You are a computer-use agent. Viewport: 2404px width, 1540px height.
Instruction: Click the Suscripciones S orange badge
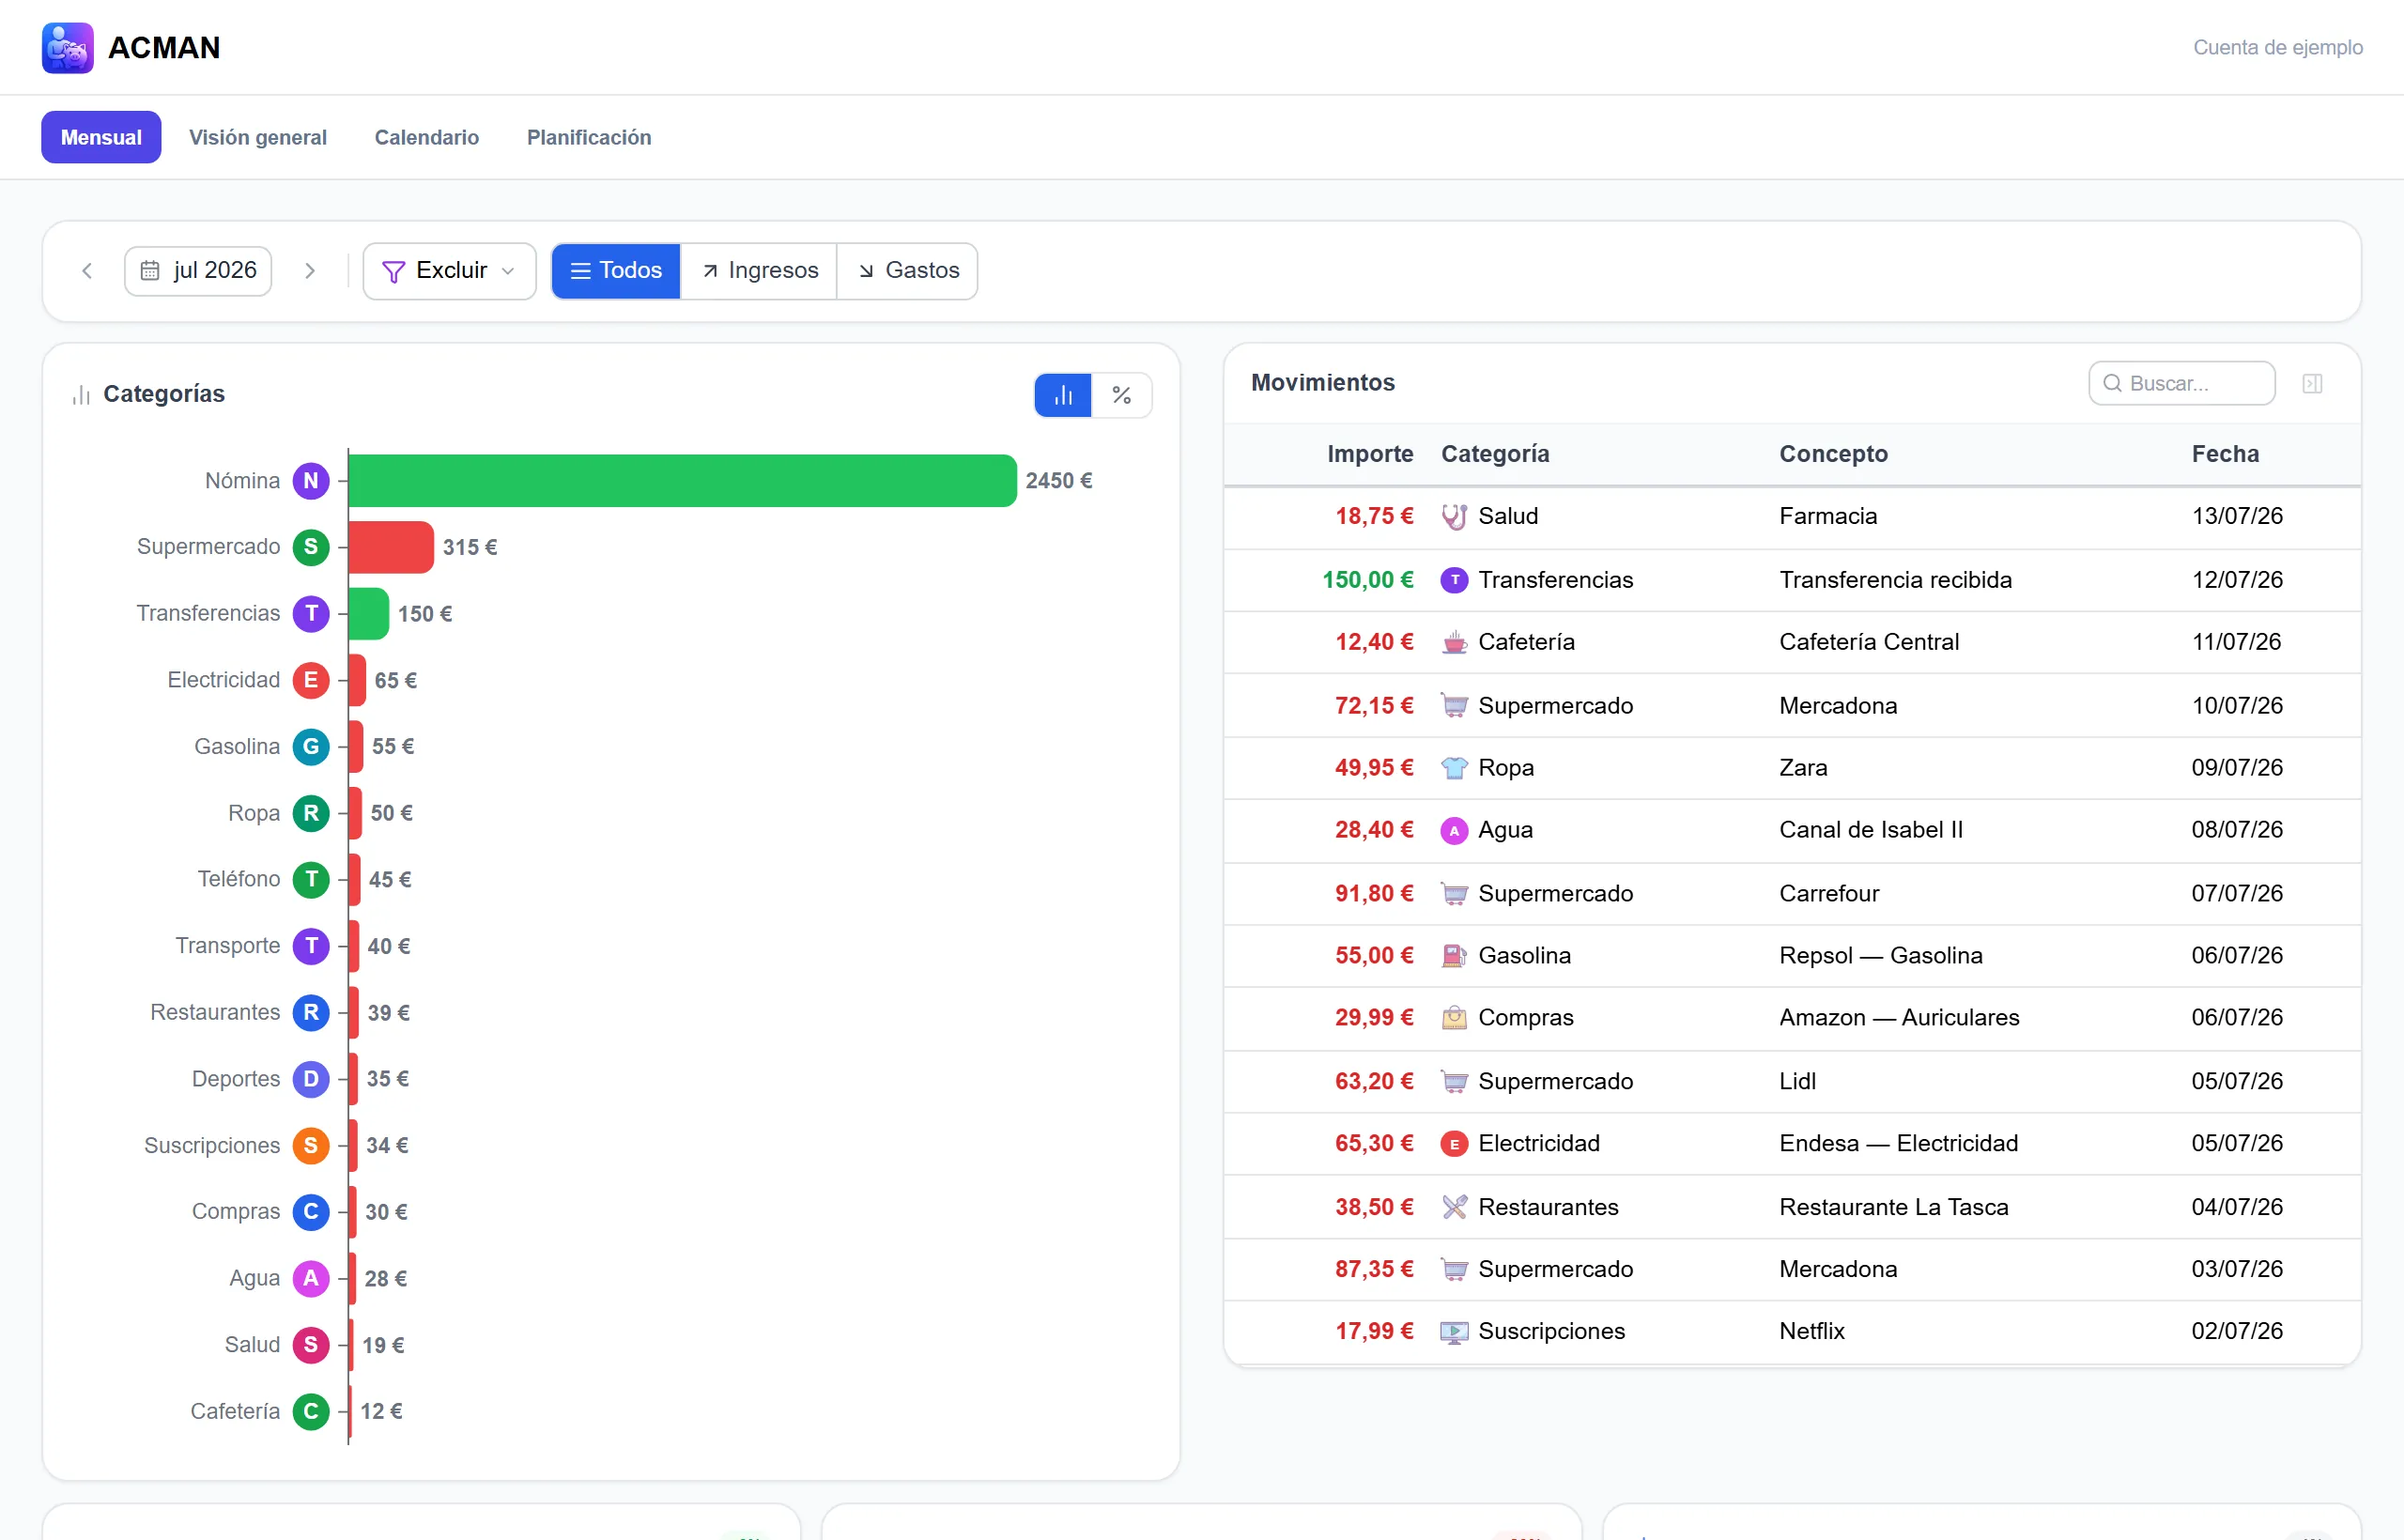pos(311,1145)
